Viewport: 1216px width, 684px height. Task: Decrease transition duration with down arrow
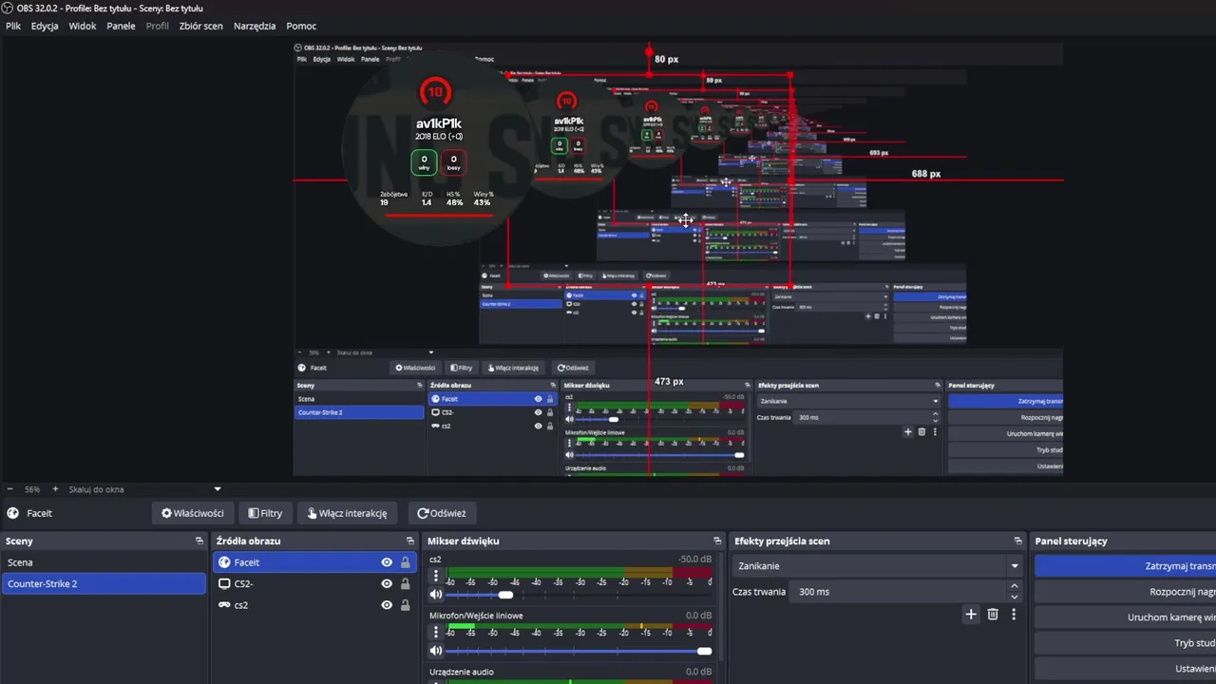coord(1015,597)
